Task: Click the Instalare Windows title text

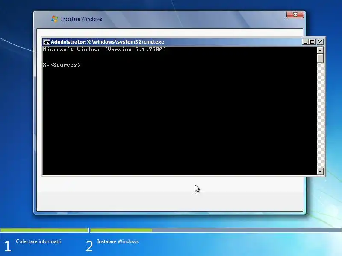Action: tap(81, 19)
